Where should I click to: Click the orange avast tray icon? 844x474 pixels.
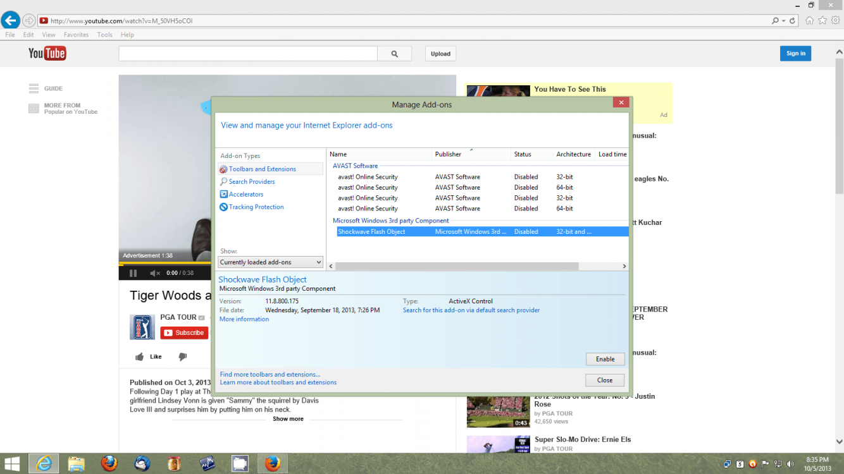tap(752, 464)
